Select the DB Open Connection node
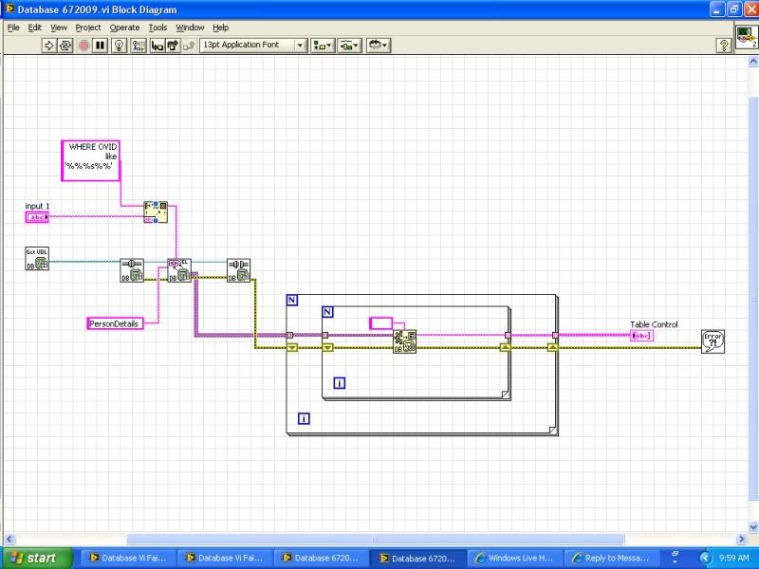Viewport: 759px width, 569px height. tap(131, 270)
